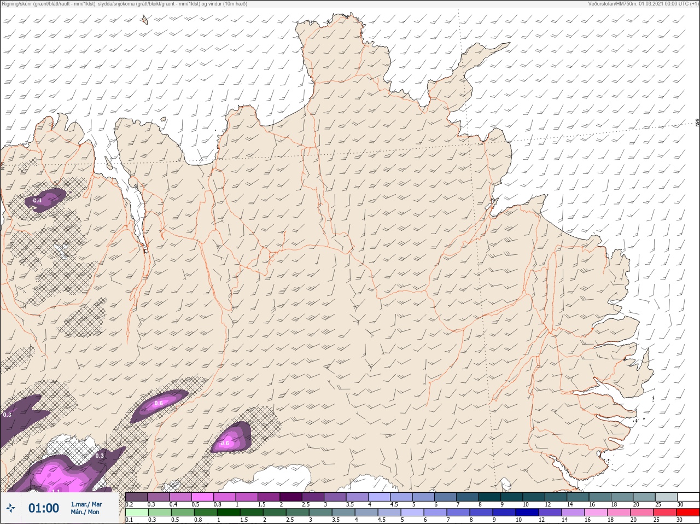Image resolution: width=700 pixels, height=524 pixels.
Task: Pick lower legend swatch at 20
Action: [641, 512]
